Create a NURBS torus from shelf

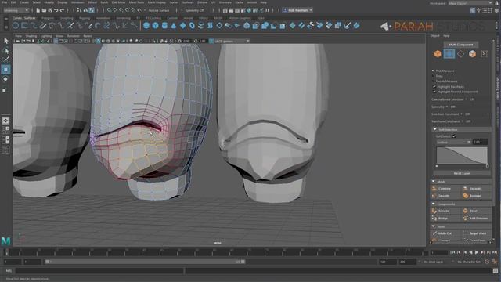tap(192, 26)
